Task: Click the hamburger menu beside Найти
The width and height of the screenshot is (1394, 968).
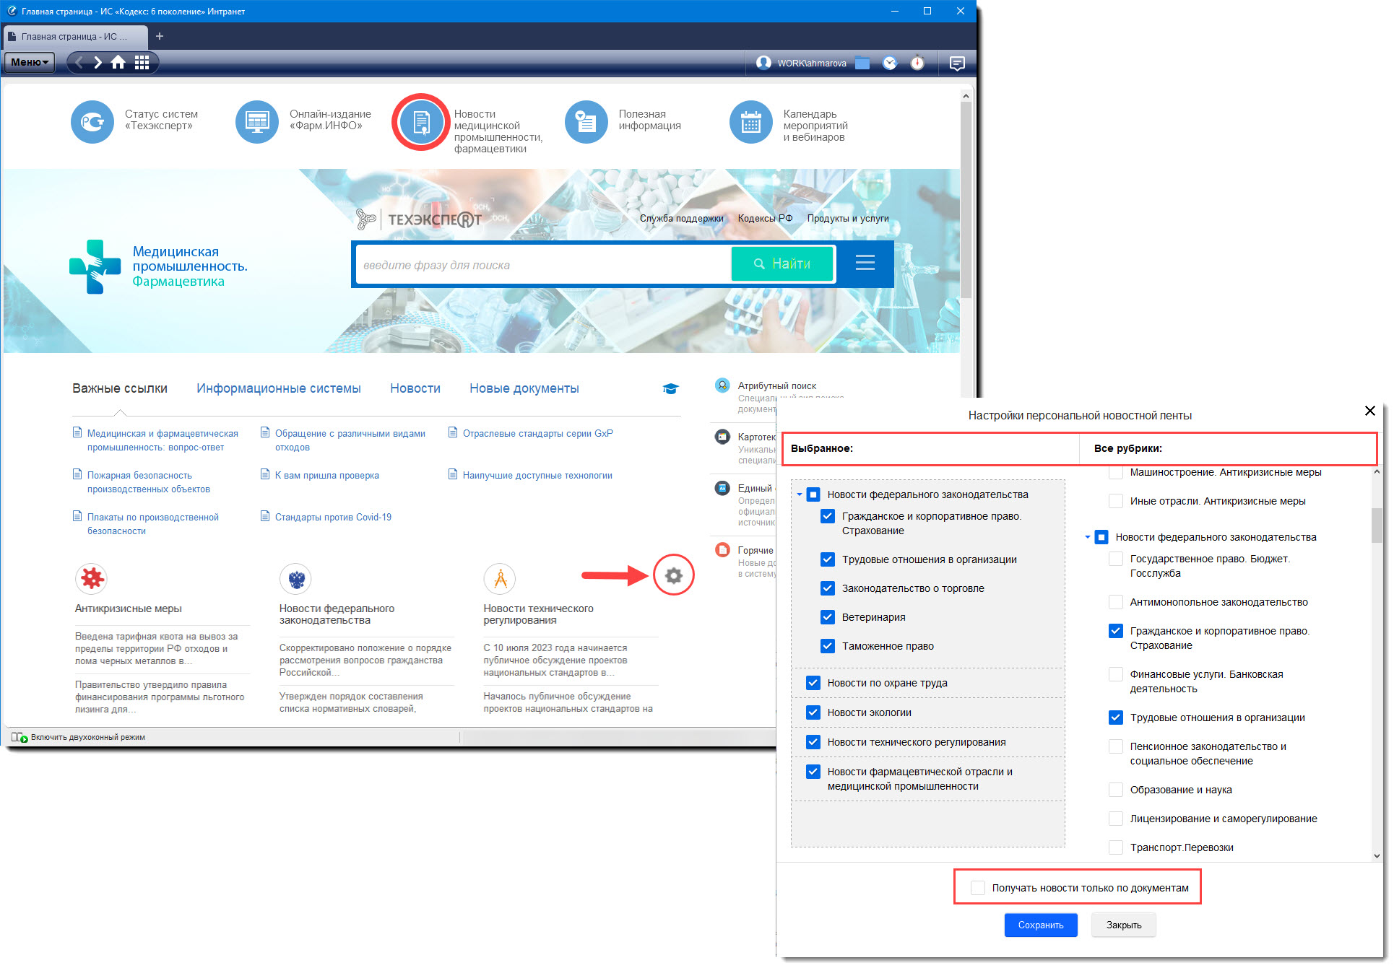Action: point(865,263)
